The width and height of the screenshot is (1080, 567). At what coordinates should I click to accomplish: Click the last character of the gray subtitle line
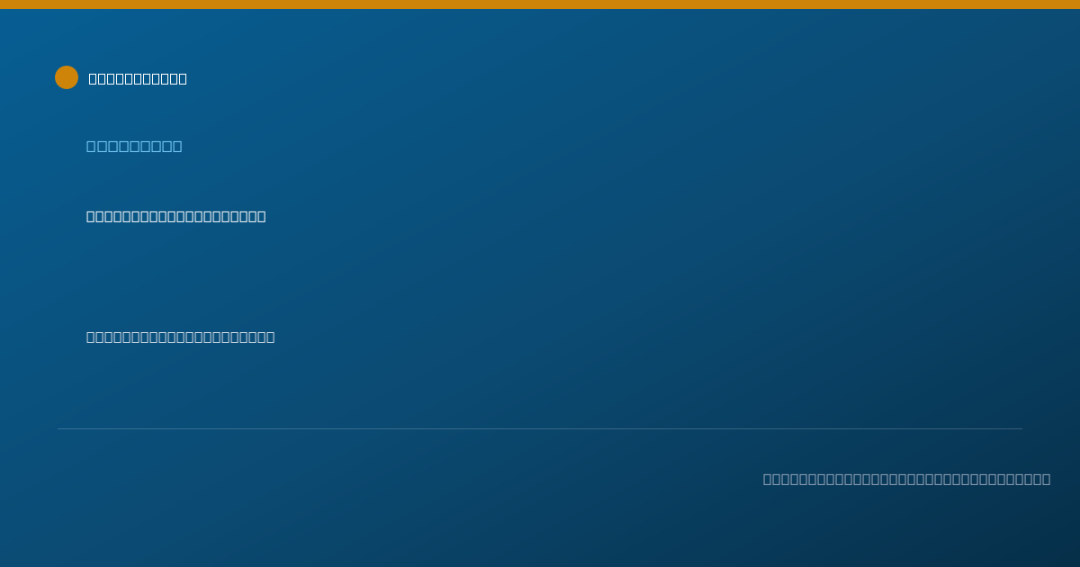click(x=271, y=337)
